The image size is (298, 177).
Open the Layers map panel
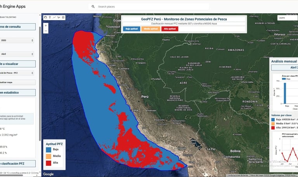point(288,18)
